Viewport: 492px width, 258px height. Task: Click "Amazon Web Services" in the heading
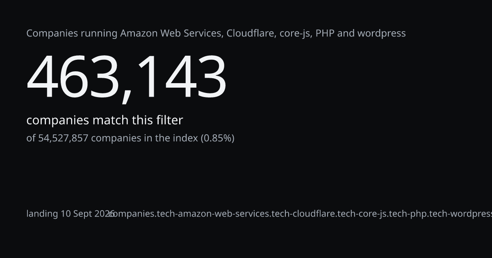(172, 33)
